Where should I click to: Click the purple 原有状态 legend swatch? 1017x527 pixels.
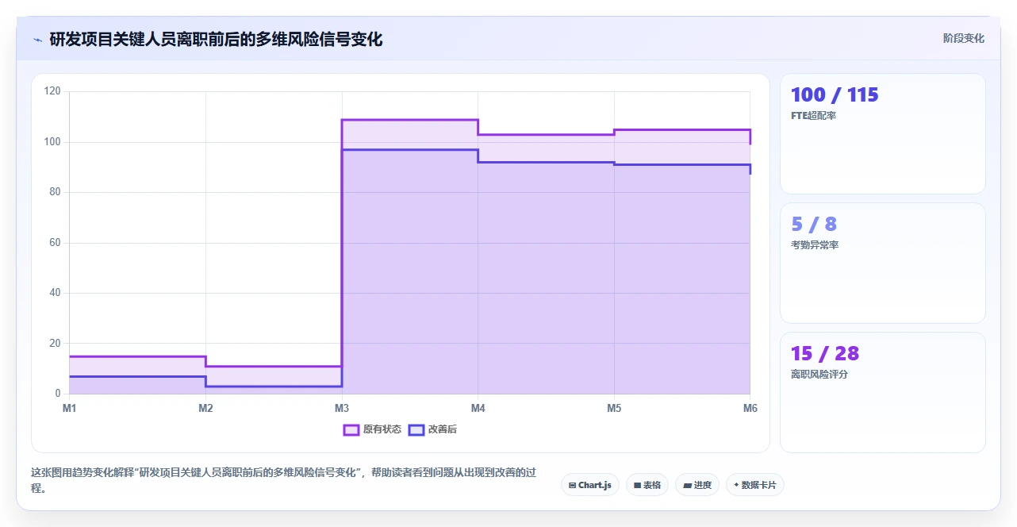351,429
